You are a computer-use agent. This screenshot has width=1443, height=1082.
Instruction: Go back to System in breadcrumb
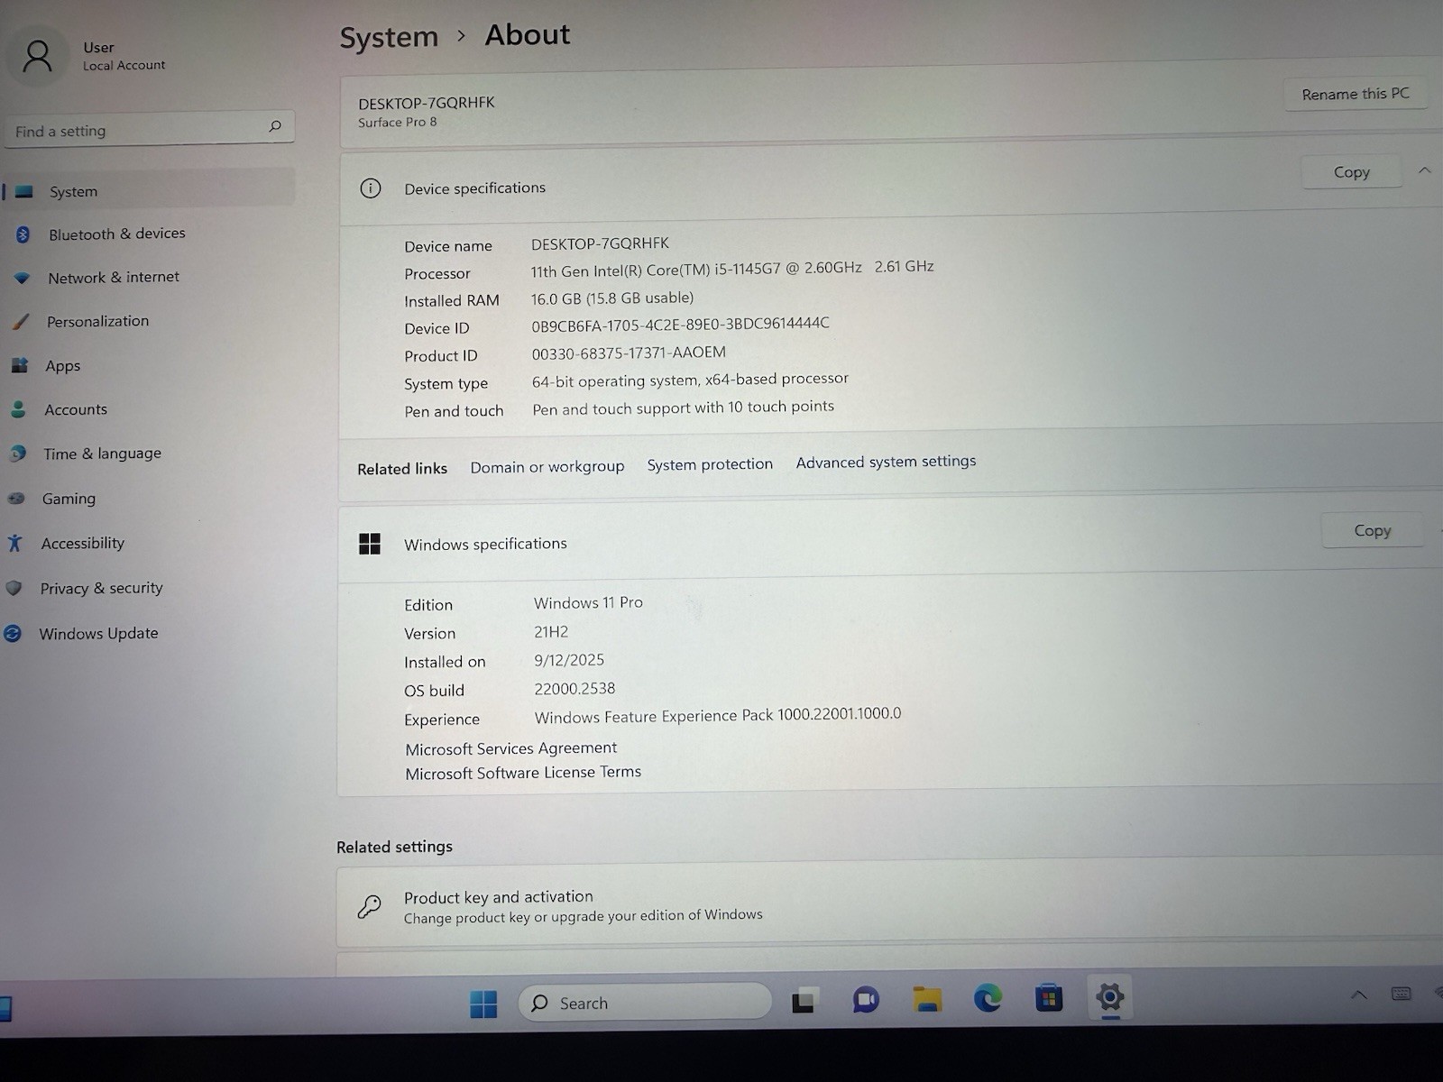point(389,37)
